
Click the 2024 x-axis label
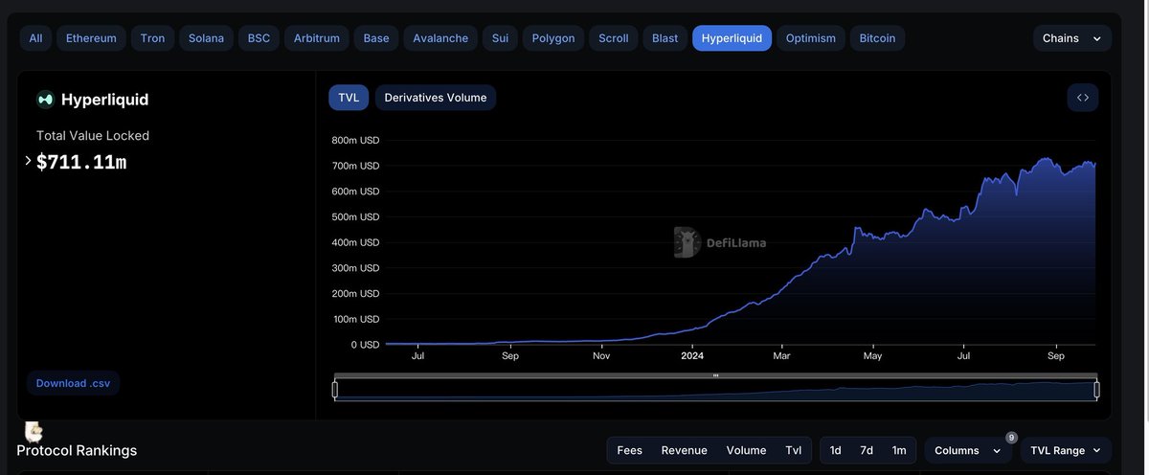(692, 355)
